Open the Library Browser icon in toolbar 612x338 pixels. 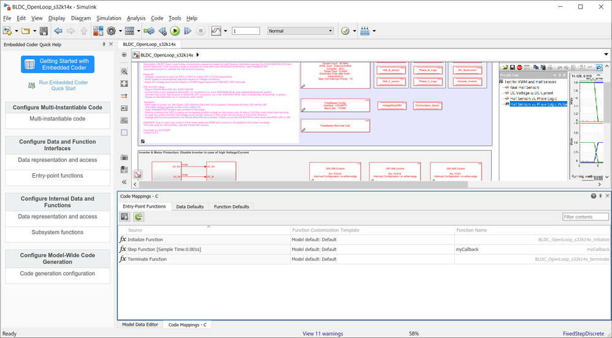[98, 31]
